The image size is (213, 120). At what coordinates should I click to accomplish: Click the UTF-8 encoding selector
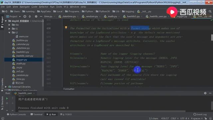185,119
